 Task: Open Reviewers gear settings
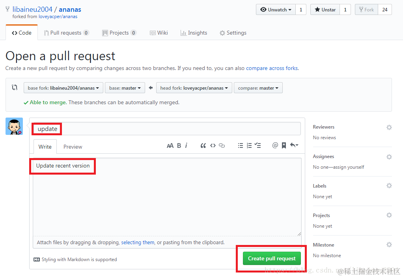tap(389, 127)
